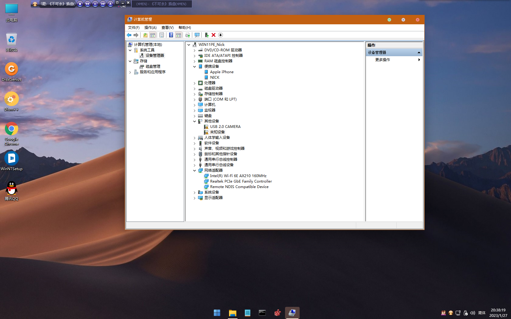Collapse the 网络适配器 category
Viewport: 511px width, 319px height.
195,170
